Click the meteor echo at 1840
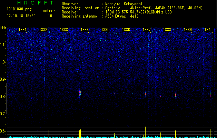This screenshot has width=217, height=138. click(x=210, y=95)
